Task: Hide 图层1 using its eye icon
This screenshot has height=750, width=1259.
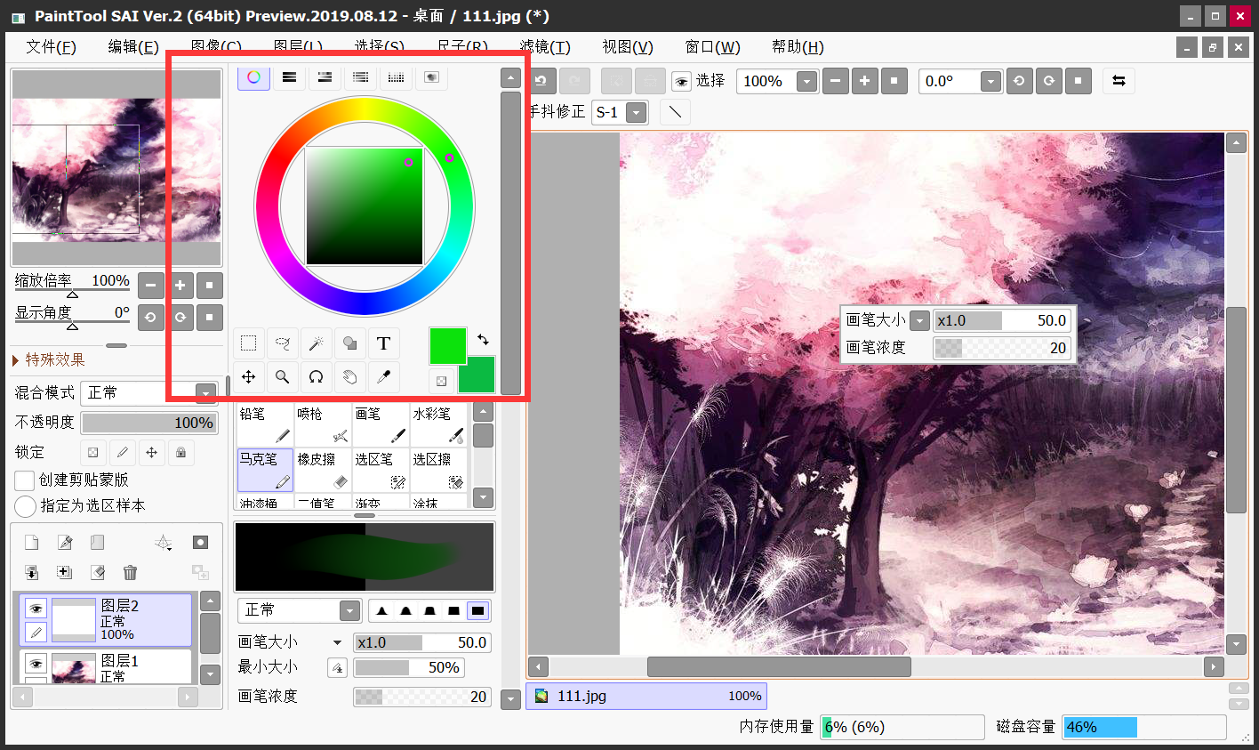Action: (x=36, y=664)
